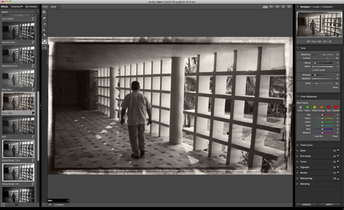
Task: Expand the Blending section
Action: pos(304,184)
